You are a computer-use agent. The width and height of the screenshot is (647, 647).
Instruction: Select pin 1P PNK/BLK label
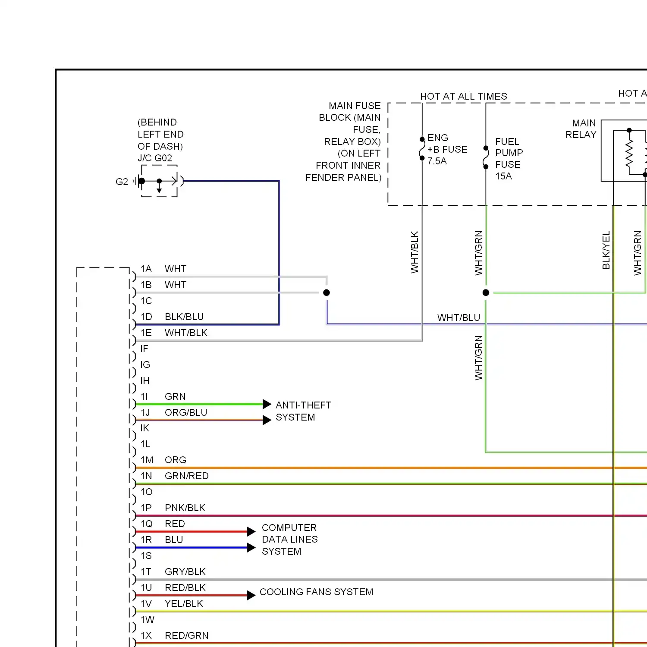(173, 508)
